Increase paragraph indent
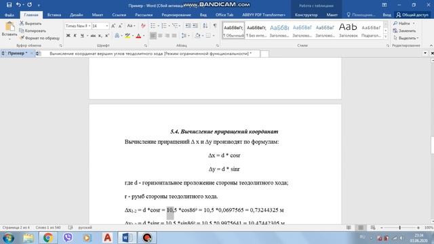434x244 pixels. click(195, 26)
